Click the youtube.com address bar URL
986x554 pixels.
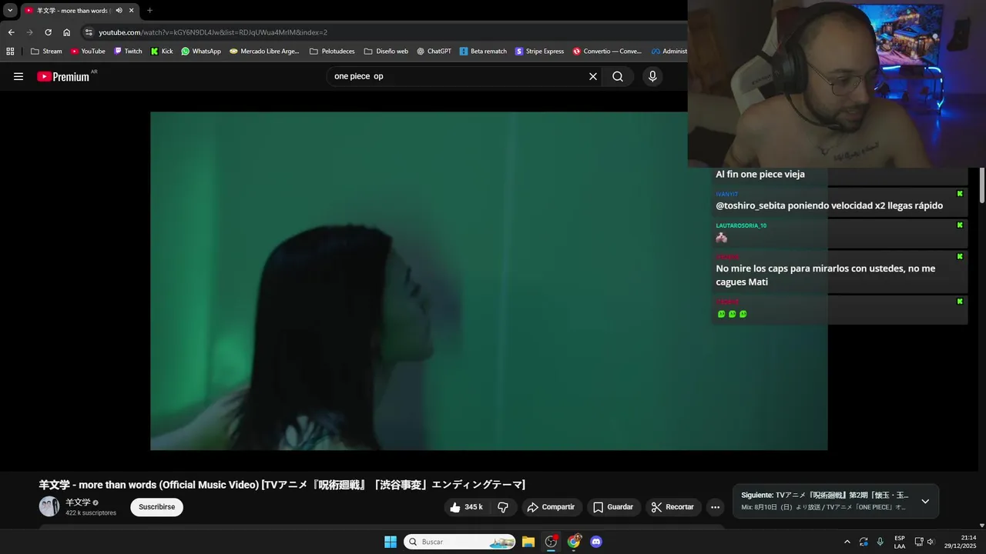coord(213,32)
